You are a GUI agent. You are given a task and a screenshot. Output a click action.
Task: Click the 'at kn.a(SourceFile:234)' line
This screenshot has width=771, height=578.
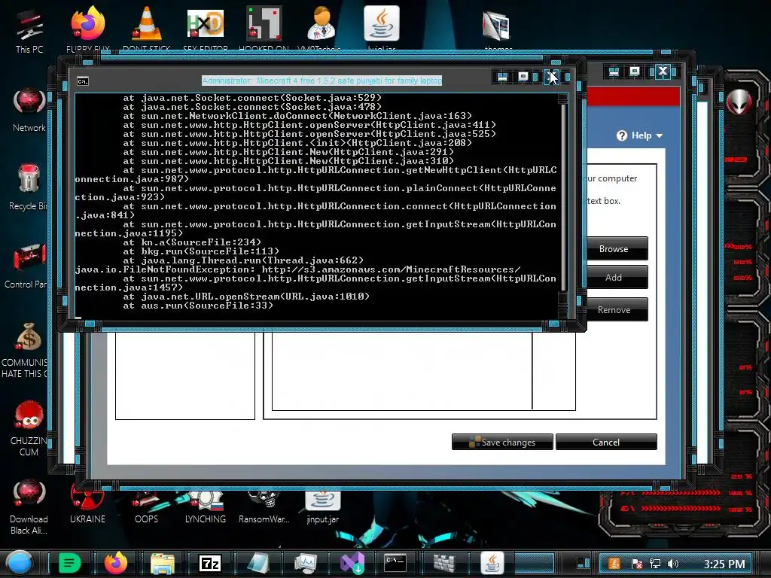point(192,242)
